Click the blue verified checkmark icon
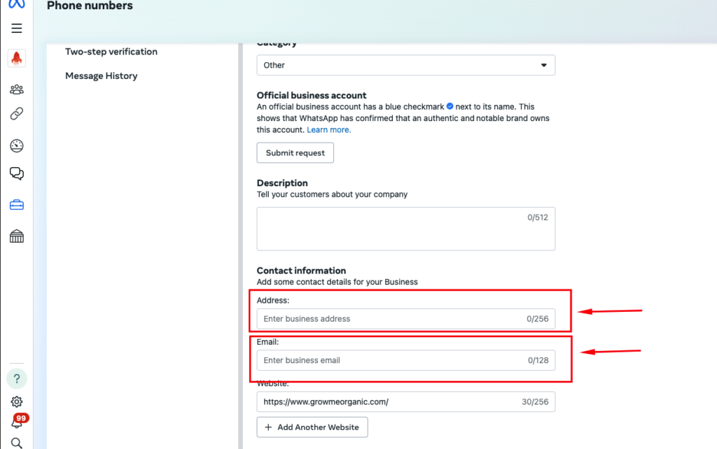 pos(450,106)
